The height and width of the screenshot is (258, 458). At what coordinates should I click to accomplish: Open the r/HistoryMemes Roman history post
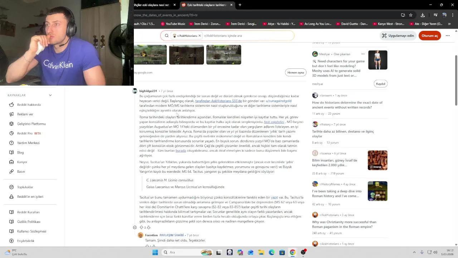[337, 193]
